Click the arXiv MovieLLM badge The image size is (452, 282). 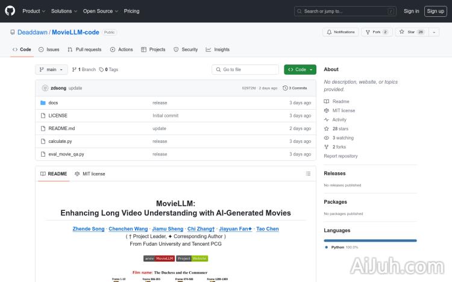[159, 258]
